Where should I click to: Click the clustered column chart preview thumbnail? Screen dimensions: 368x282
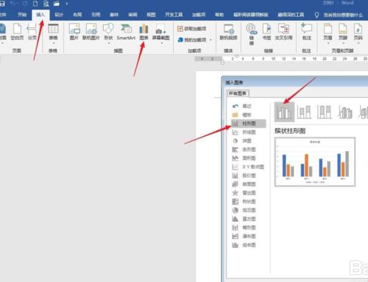point(315,162)
